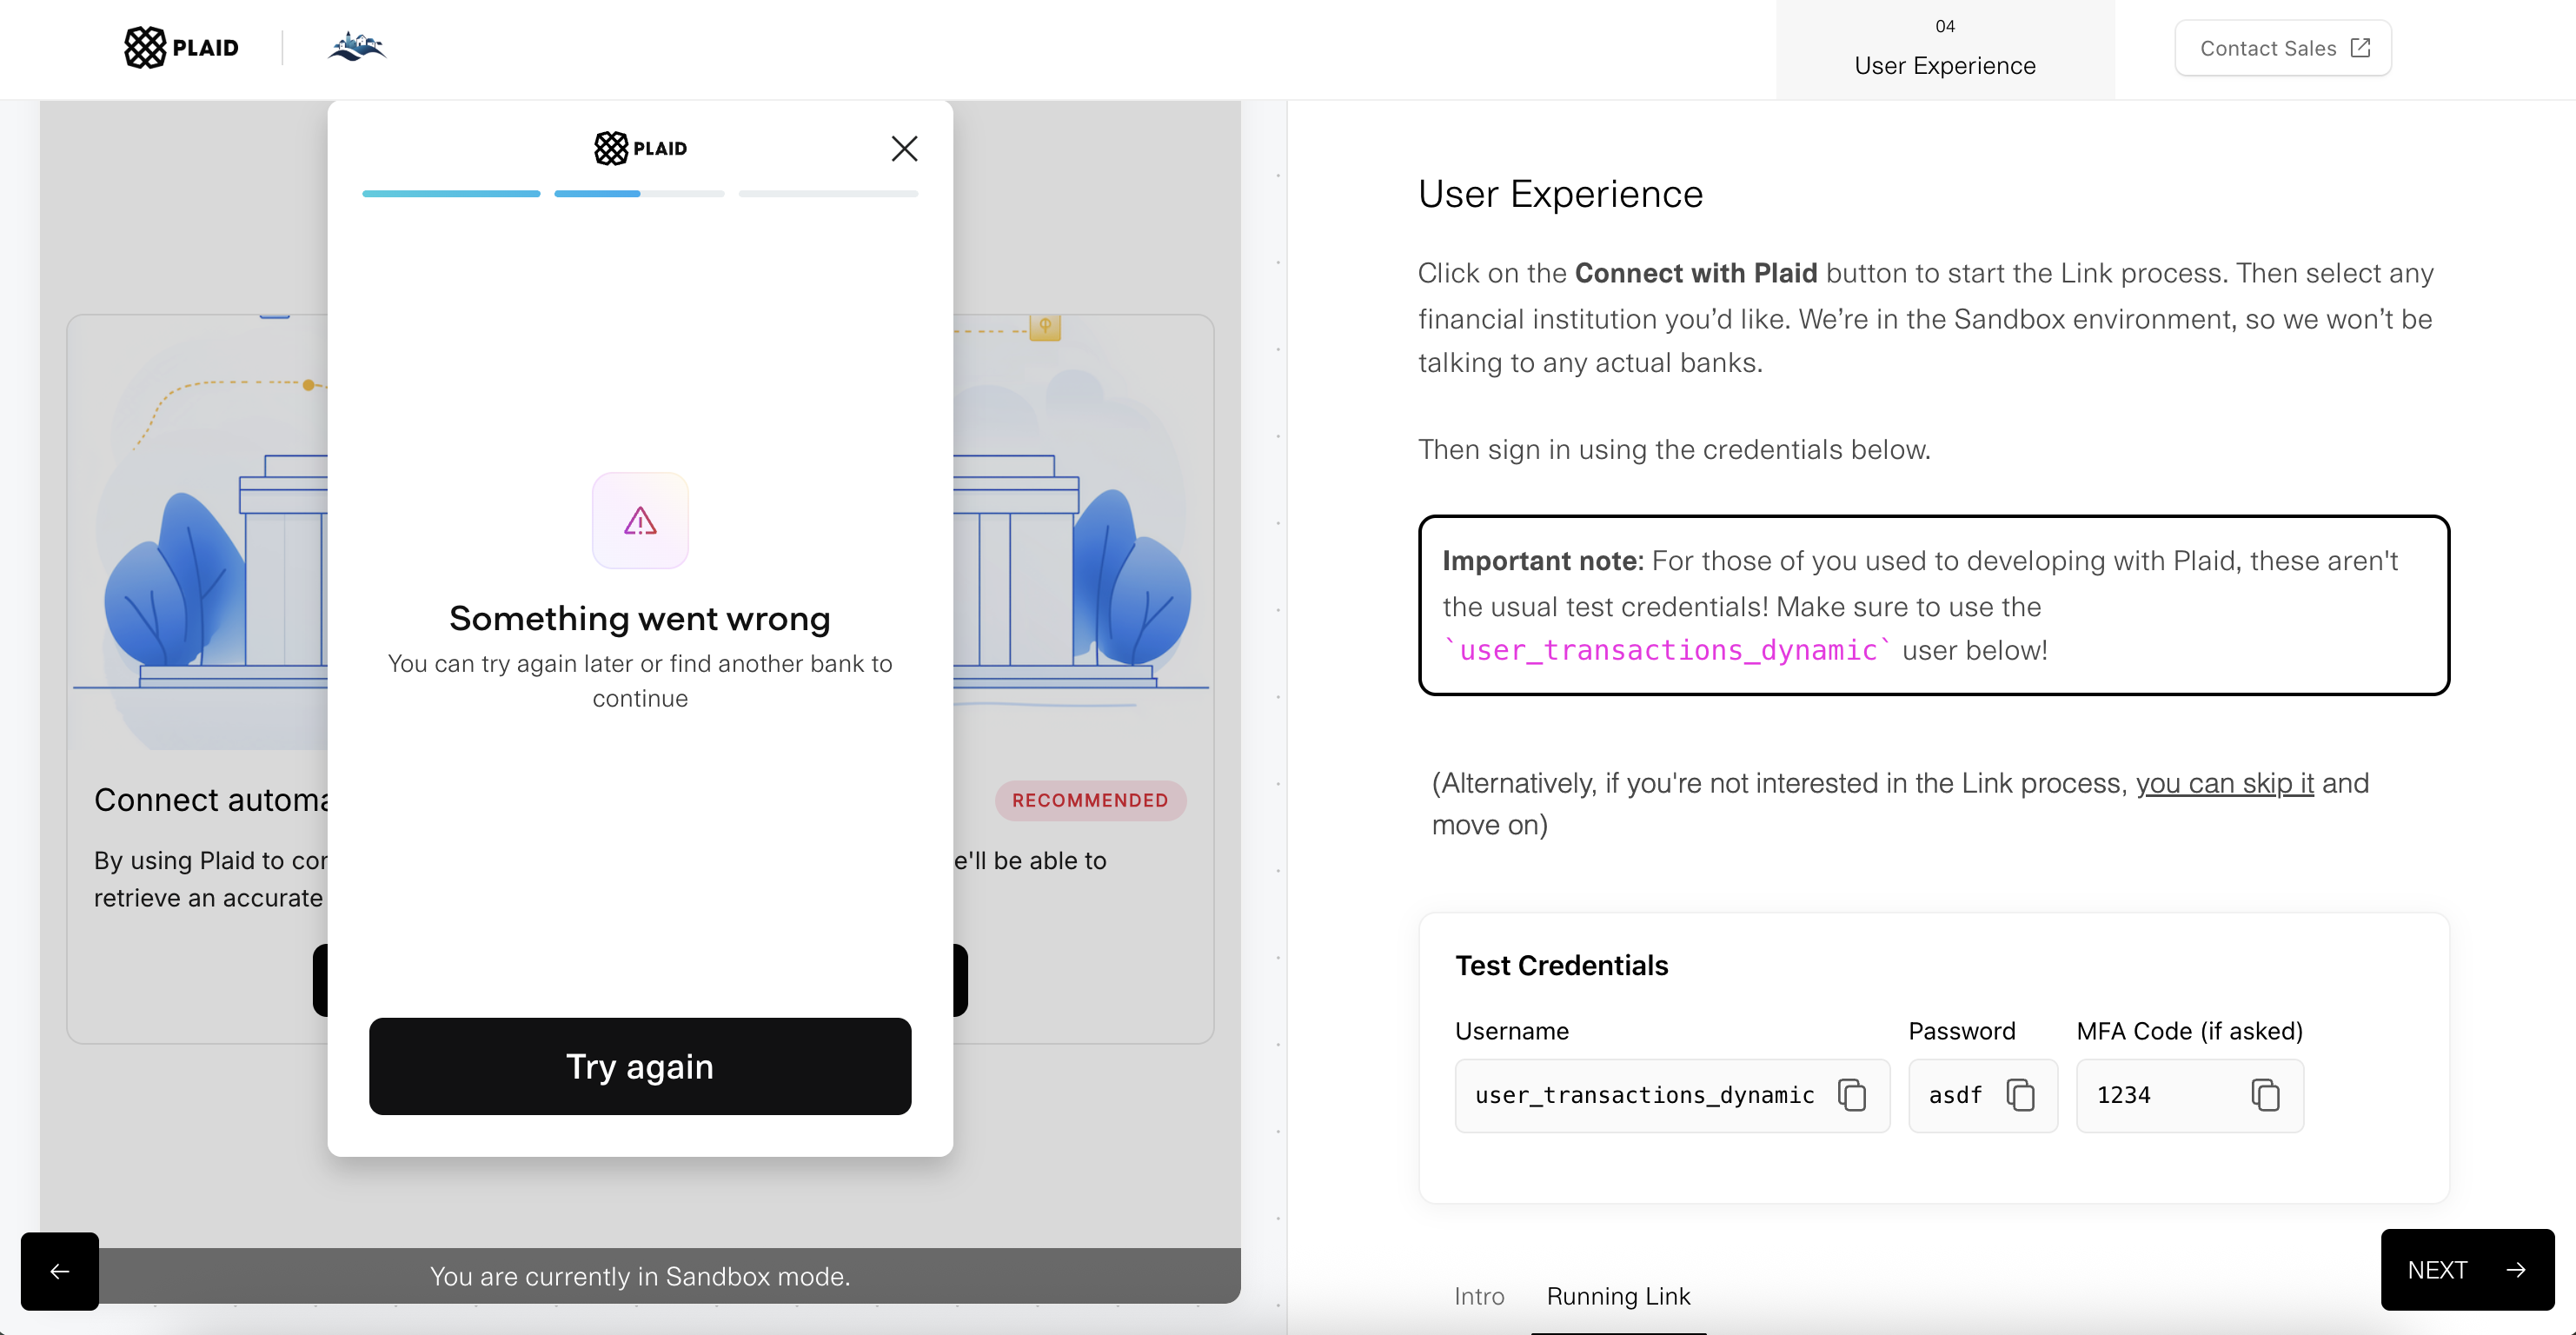Select the Running Link tab

[1618, 1297]
